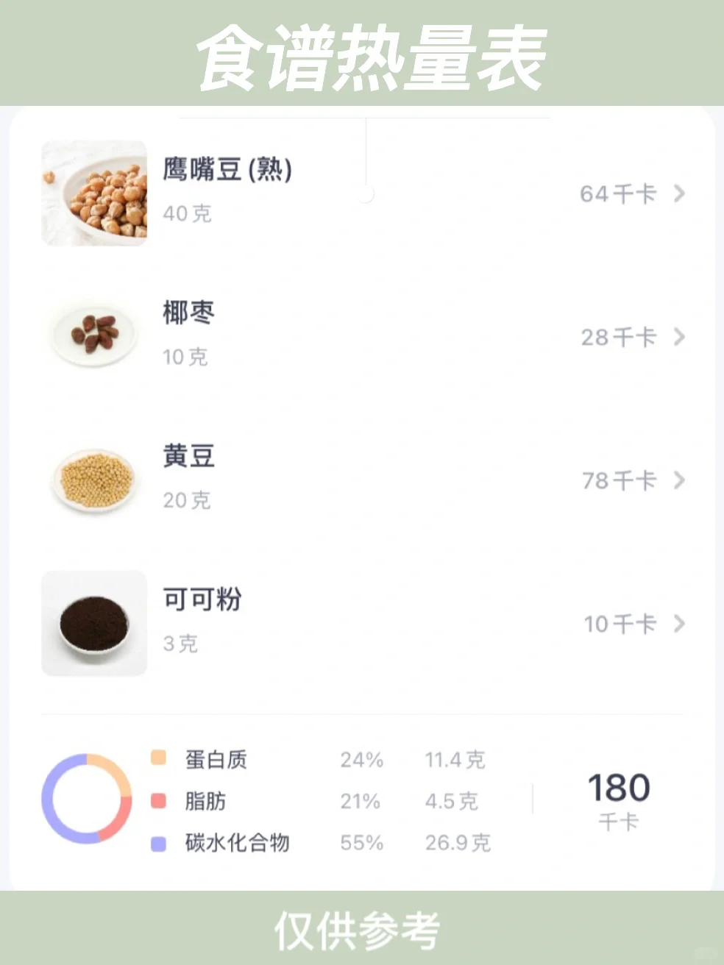Expand the chevron next to 28千卡
The width and height of the screenshot is (724, 965).
(x=679, y=337)
